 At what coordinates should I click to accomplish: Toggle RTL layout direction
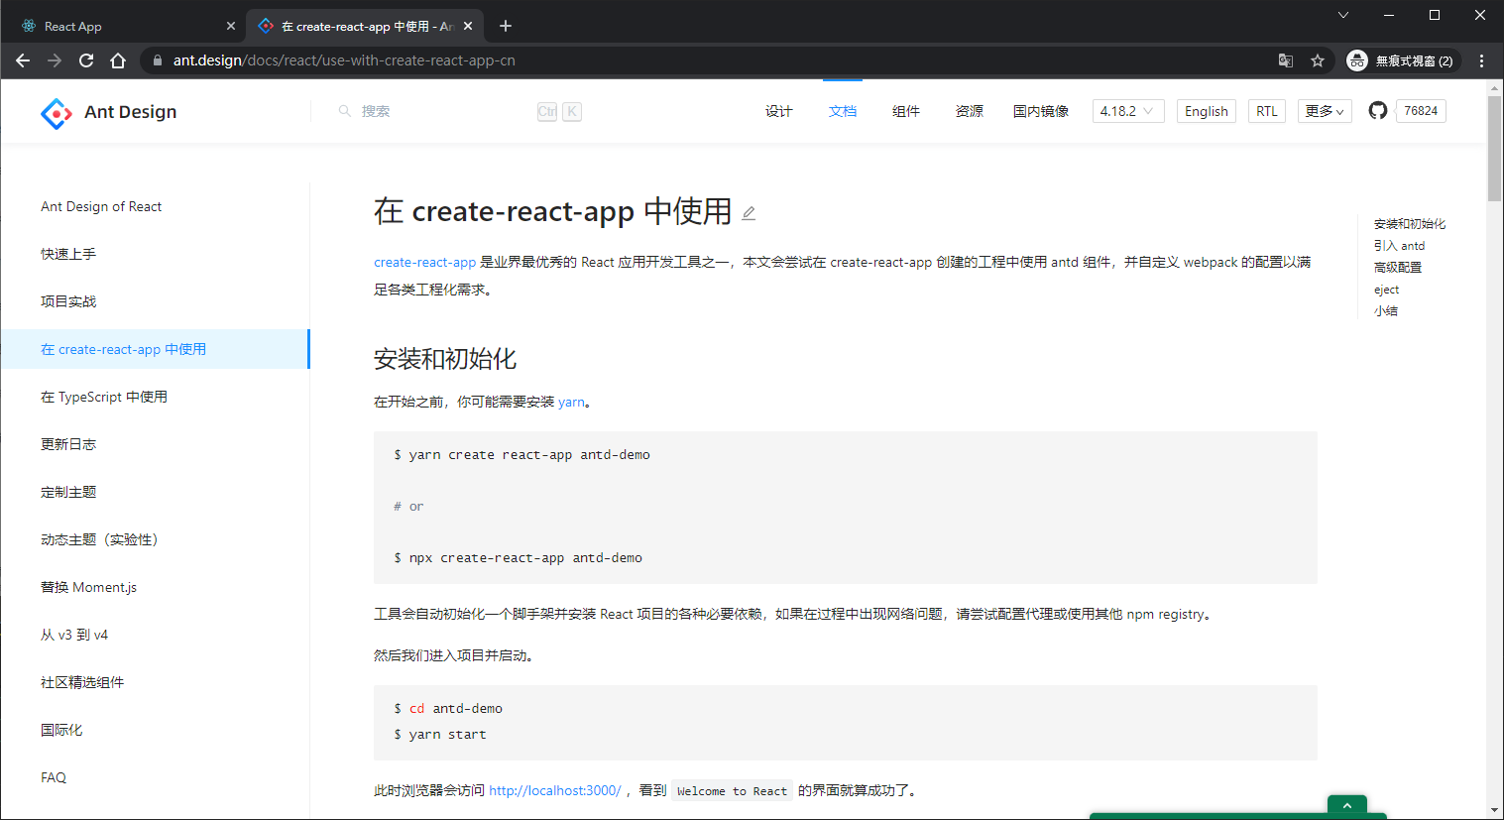[1267, 111]
